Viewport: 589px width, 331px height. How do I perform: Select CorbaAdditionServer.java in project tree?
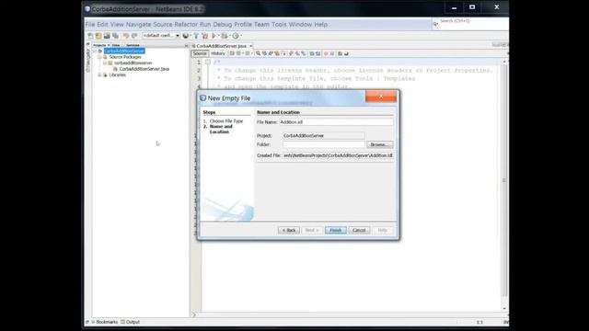tap(144, 69)
